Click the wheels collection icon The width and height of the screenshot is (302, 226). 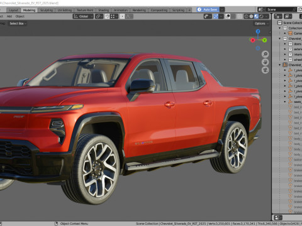coord(290,60)
